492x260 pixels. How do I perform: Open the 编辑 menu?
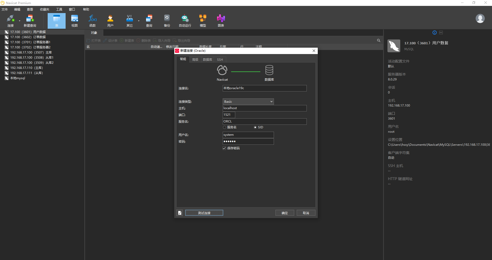coord(17,9)
